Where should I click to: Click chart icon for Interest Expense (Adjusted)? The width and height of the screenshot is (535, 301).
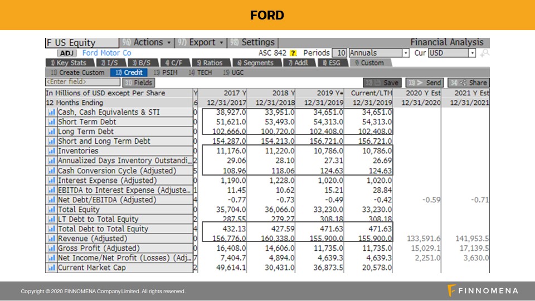[x=52, y=181]
